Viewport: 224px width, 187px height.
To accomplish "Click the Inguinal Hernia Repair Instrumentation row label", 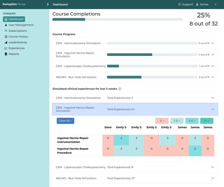I will (x=73, y=140).
